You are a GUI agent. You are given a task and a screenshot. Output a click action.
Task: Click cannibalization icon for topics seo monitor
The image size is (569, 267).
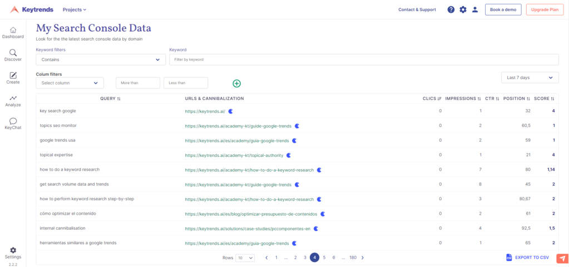(x=297, y=126)
